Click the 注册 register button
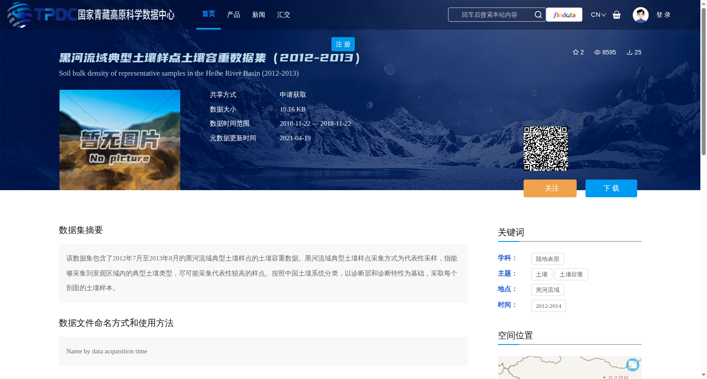 (x=343, y=44)
